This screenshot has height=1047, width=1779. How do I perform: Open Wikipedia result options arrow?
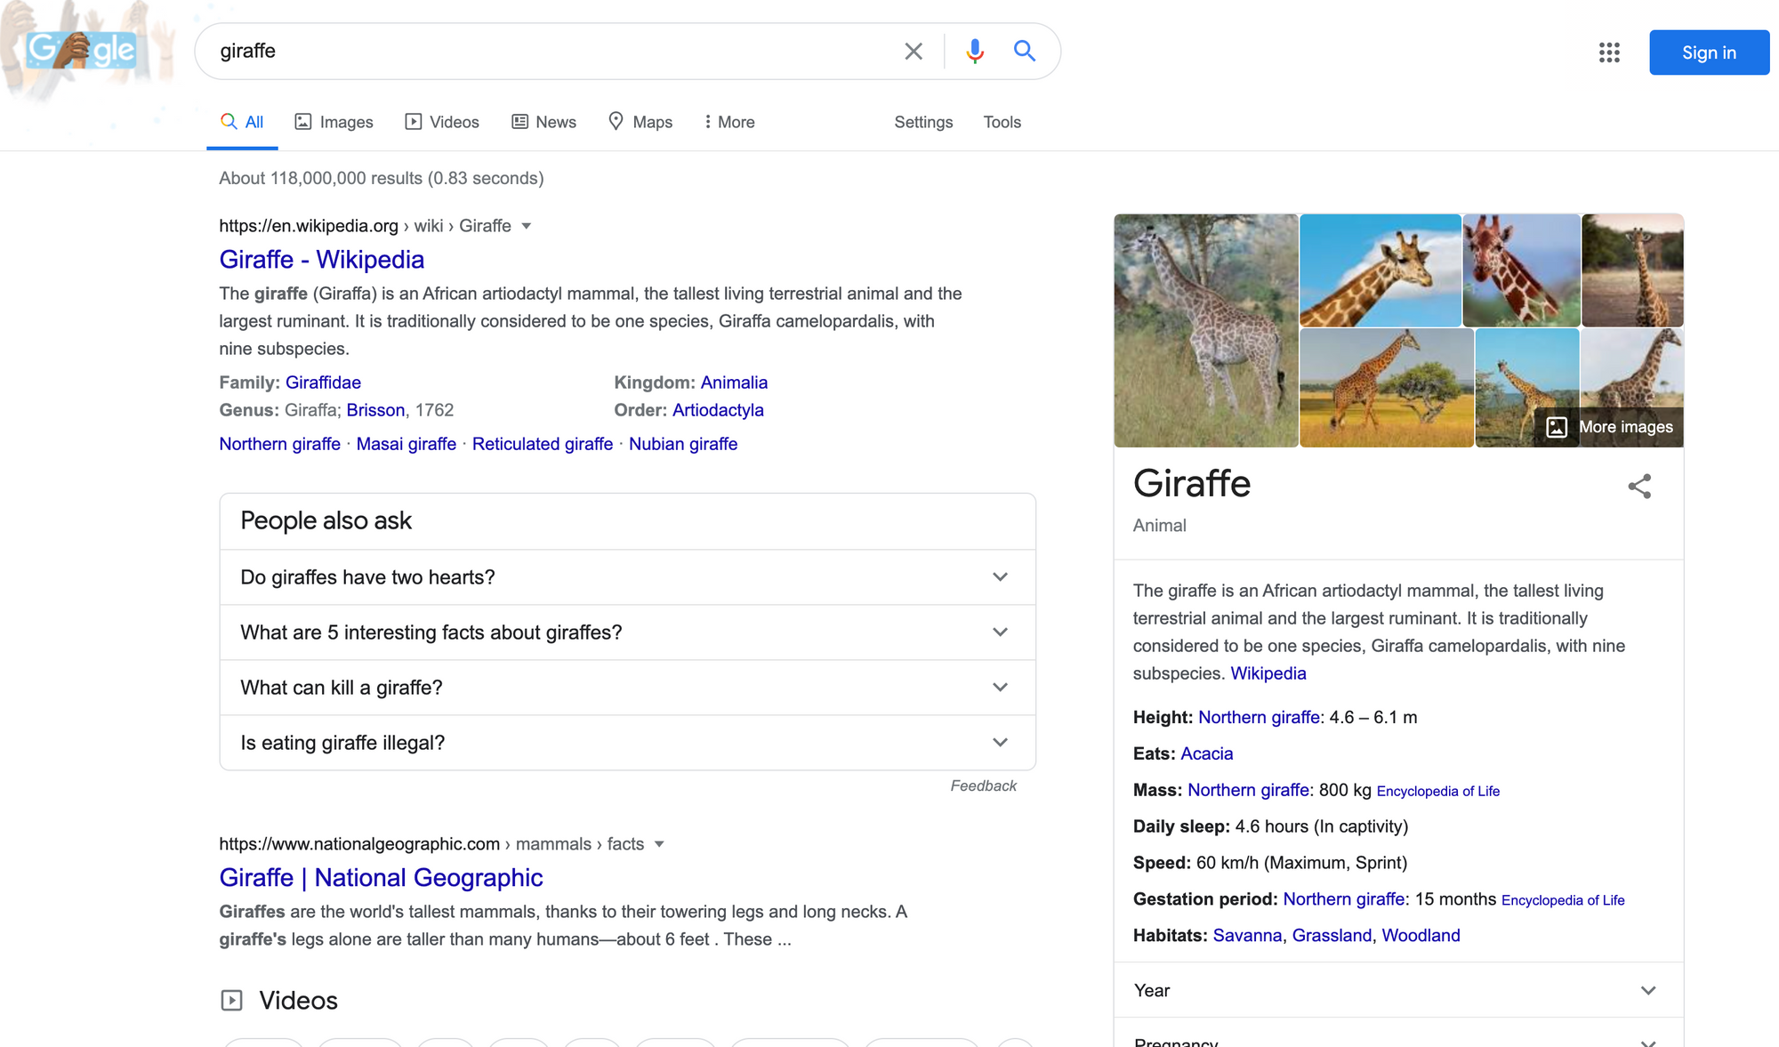point(527,226)
